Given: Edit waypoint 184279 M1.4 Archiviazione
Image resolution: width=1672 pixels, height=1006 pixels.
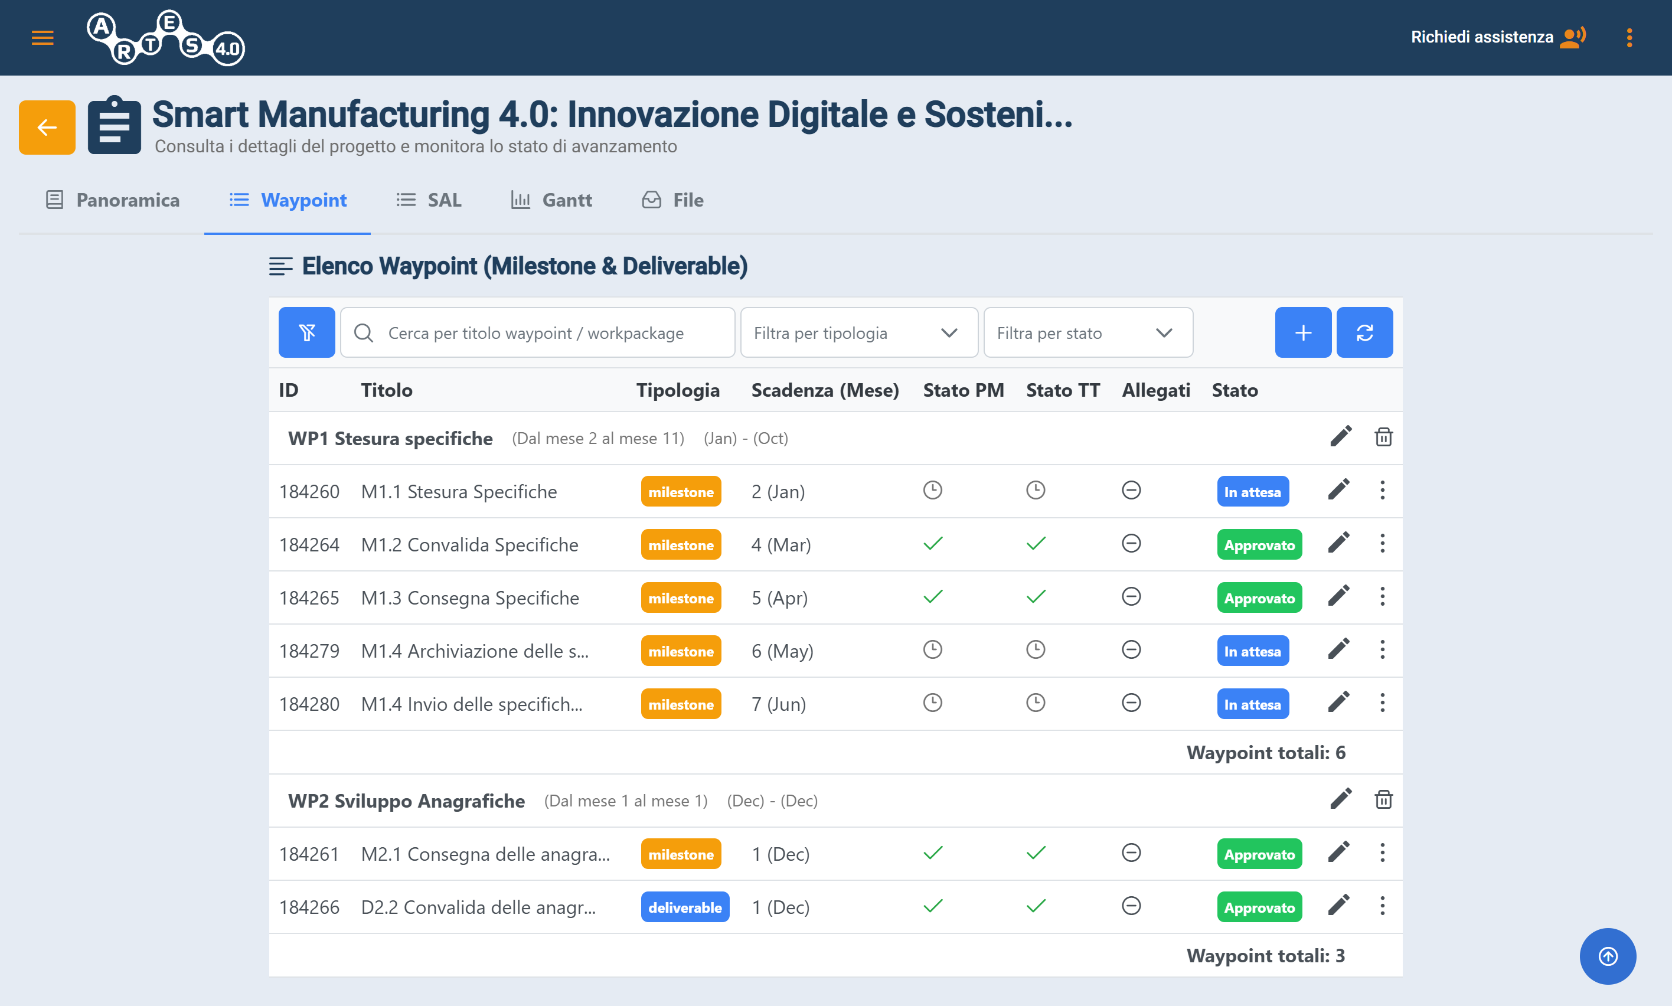Looking at the screenshot, I should 1338,649.
